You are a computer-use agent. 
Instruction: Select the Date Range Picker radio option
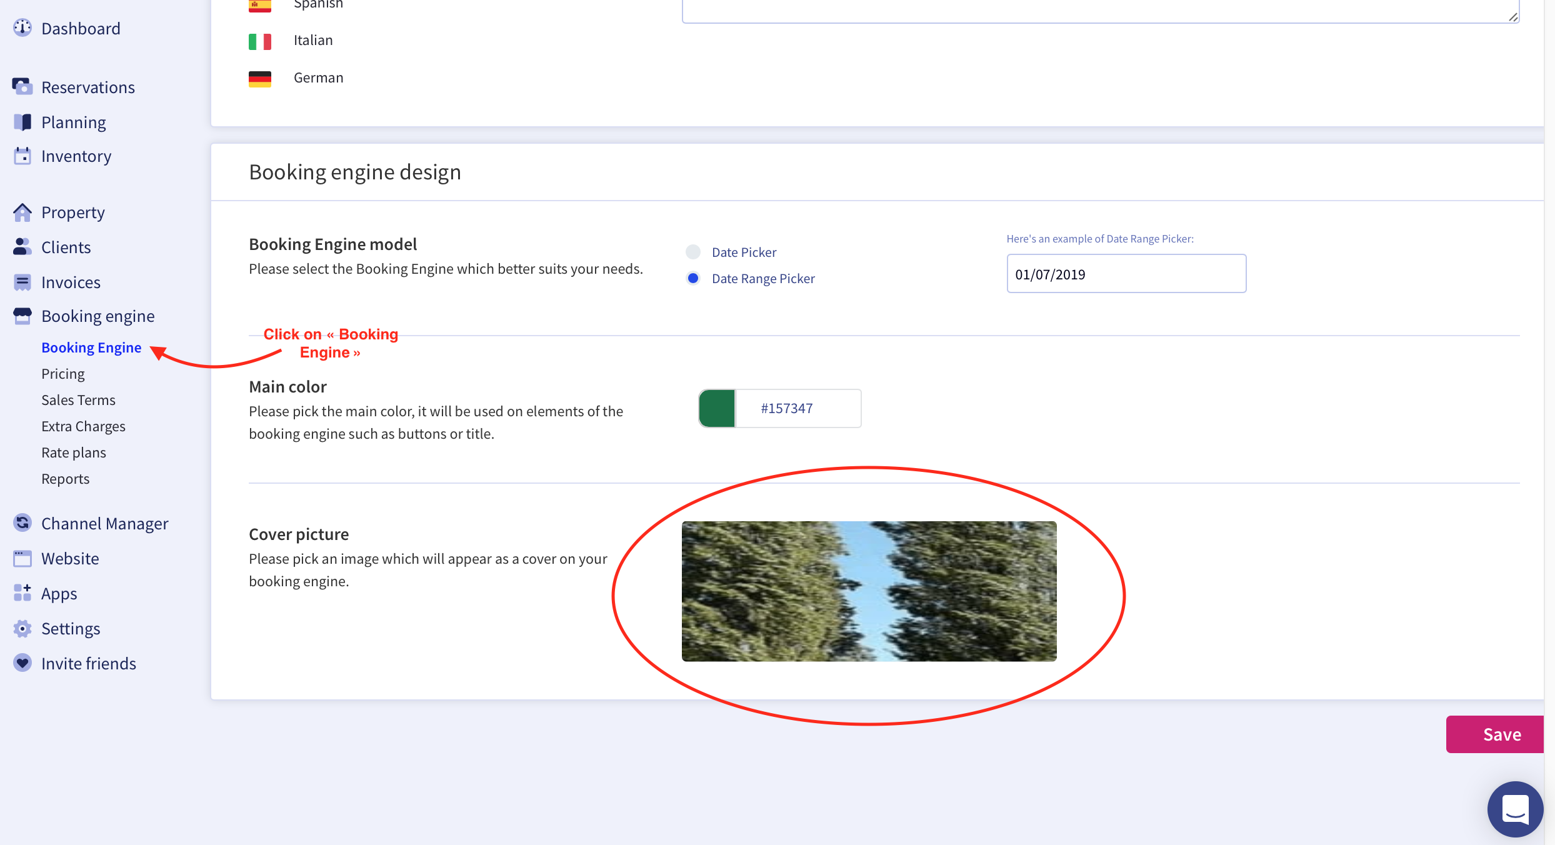tap(693, 278)
